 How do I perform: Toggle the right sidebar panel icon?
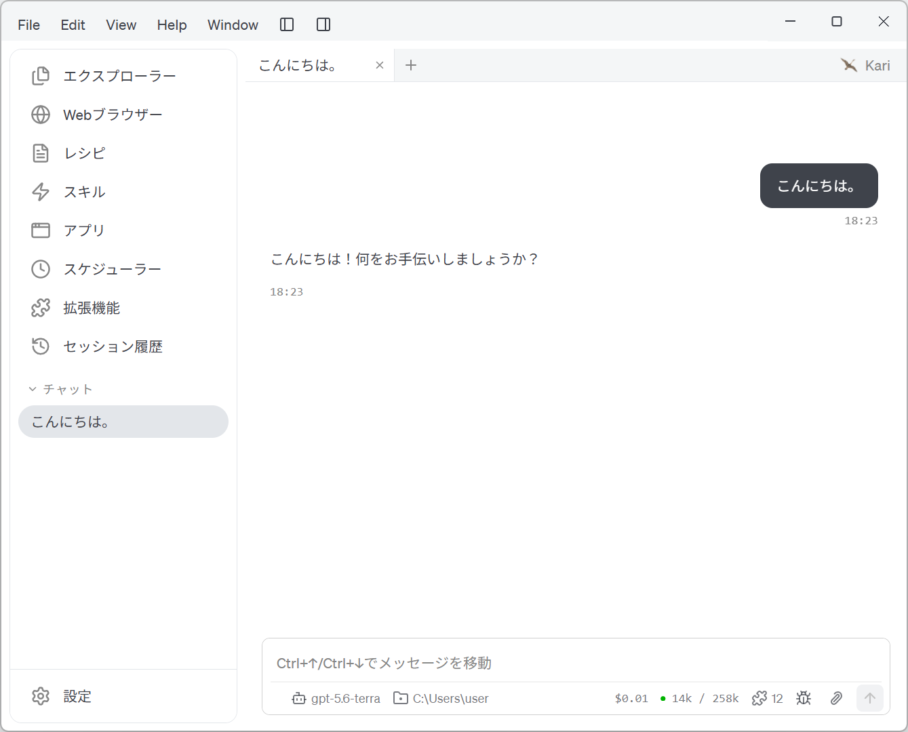[323, 24]
